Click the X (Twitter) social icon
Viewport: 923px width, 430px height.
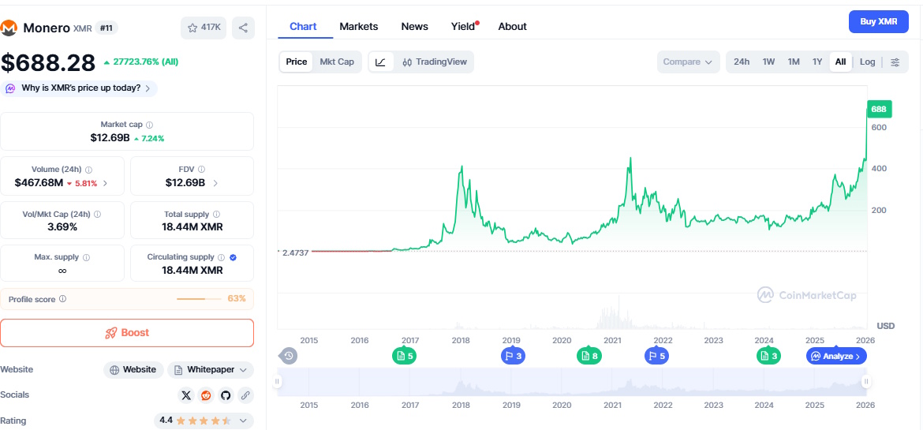click(x=186, y=395)
